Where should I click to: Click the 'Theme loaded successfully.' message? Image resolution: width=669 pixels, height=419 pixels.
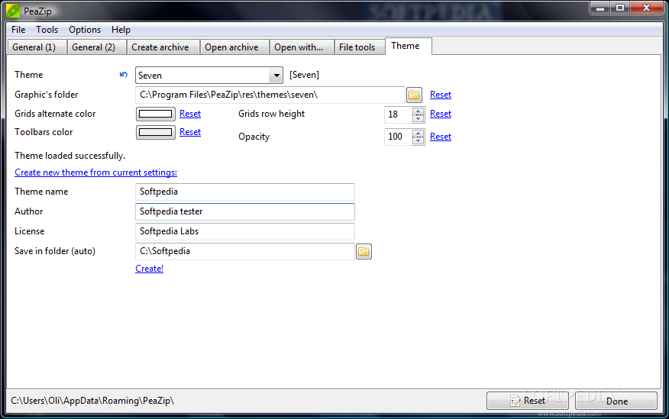tap(69, 156)
